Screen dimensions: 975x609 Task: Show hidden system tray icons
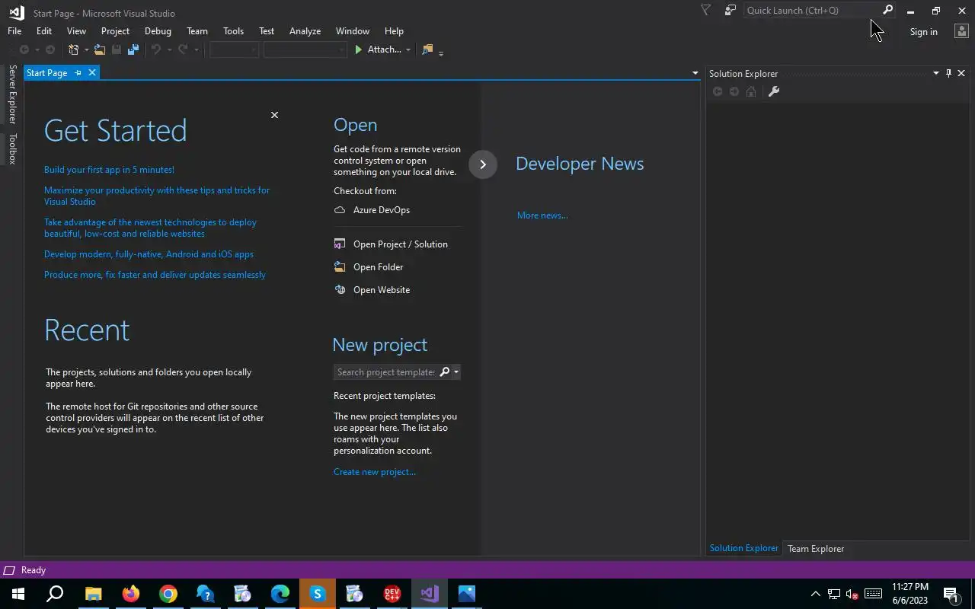tap(815, 594)
